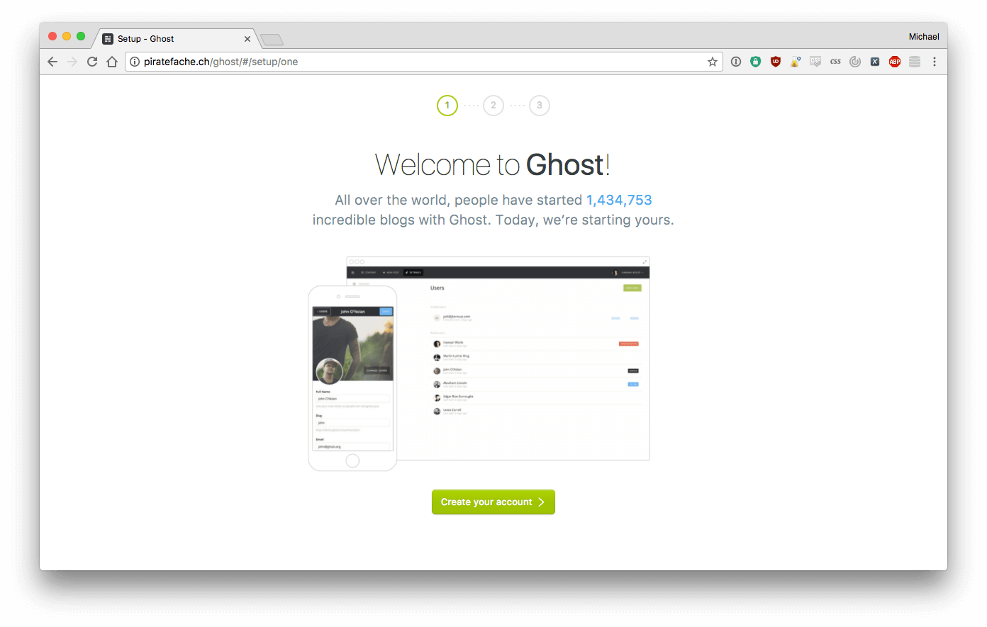Click the phone mockup preview image
The height and width of the screenshot is (627, 987).
pyautogui.click(x=352, y=378)
